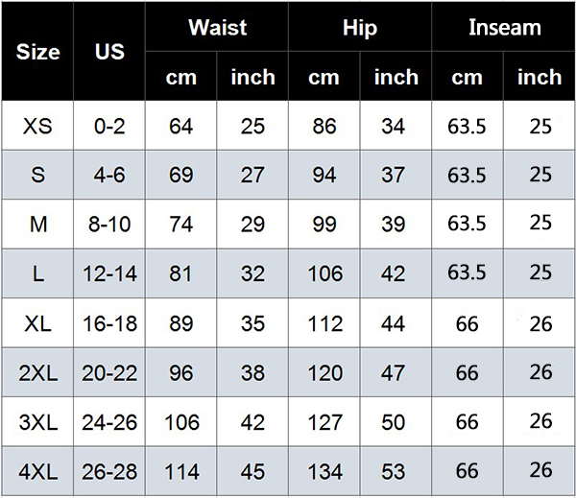The width and height of the screenshot is (576, 498).
Task: Select waist value 81 cm for L
Action: point(180,274)
